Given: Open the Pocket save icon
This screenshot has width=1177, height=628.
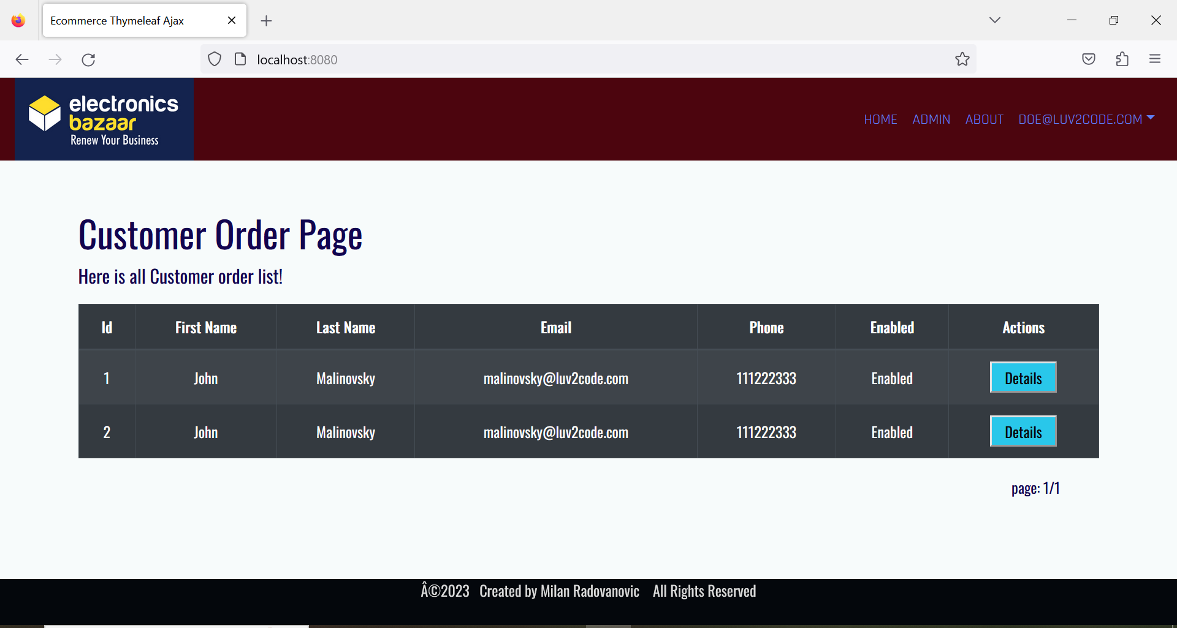Looking at the screenshot, I should [1089, 59].
